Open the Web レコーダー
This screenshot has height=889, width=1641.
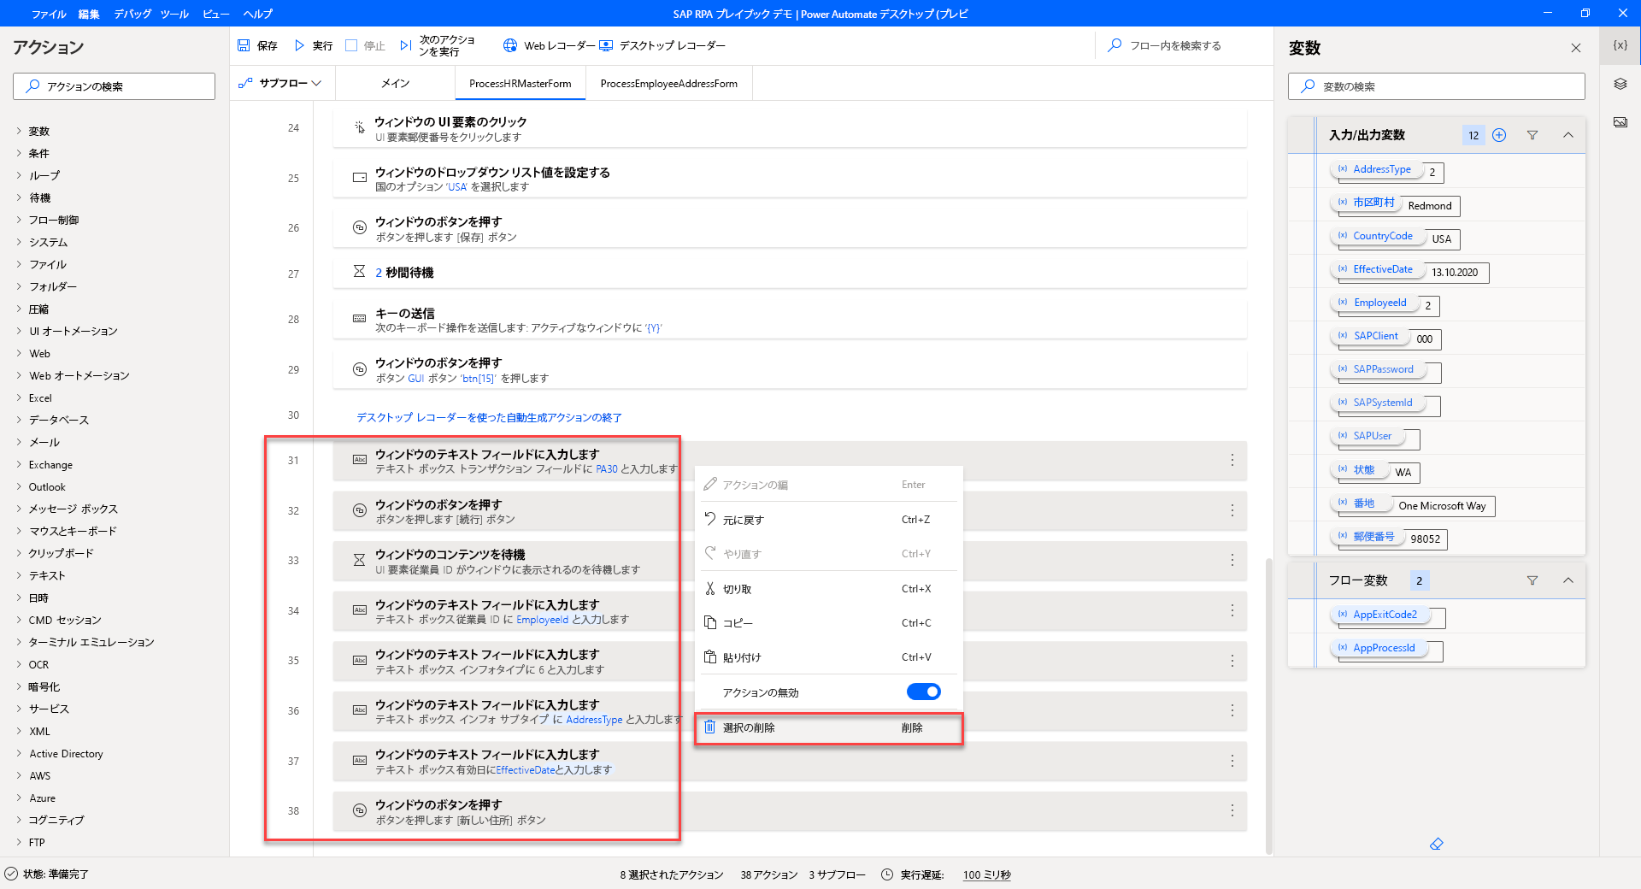[549, 45]
